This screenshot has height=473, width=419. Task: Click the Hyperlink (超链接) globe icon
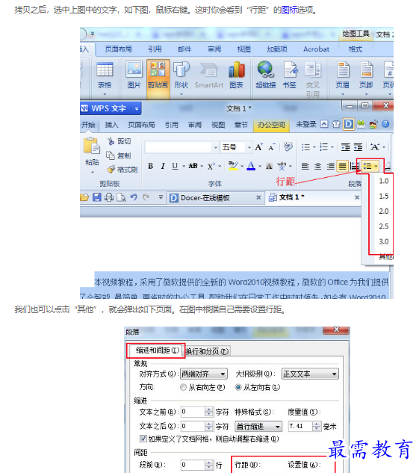tap(265, 69)
